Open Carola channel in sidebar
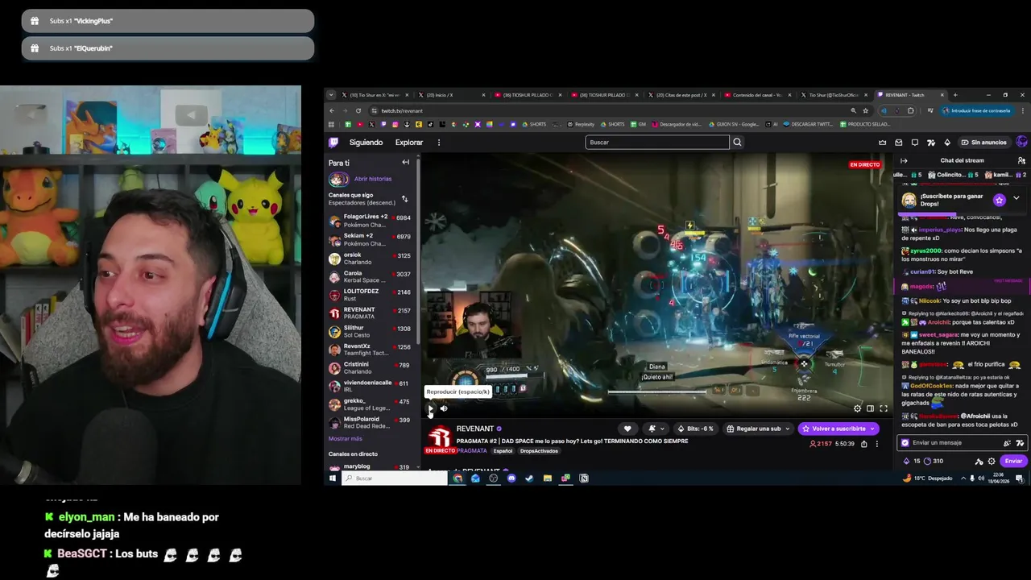The width and height of the screenshot is (1031, 580). coord(371,276)
